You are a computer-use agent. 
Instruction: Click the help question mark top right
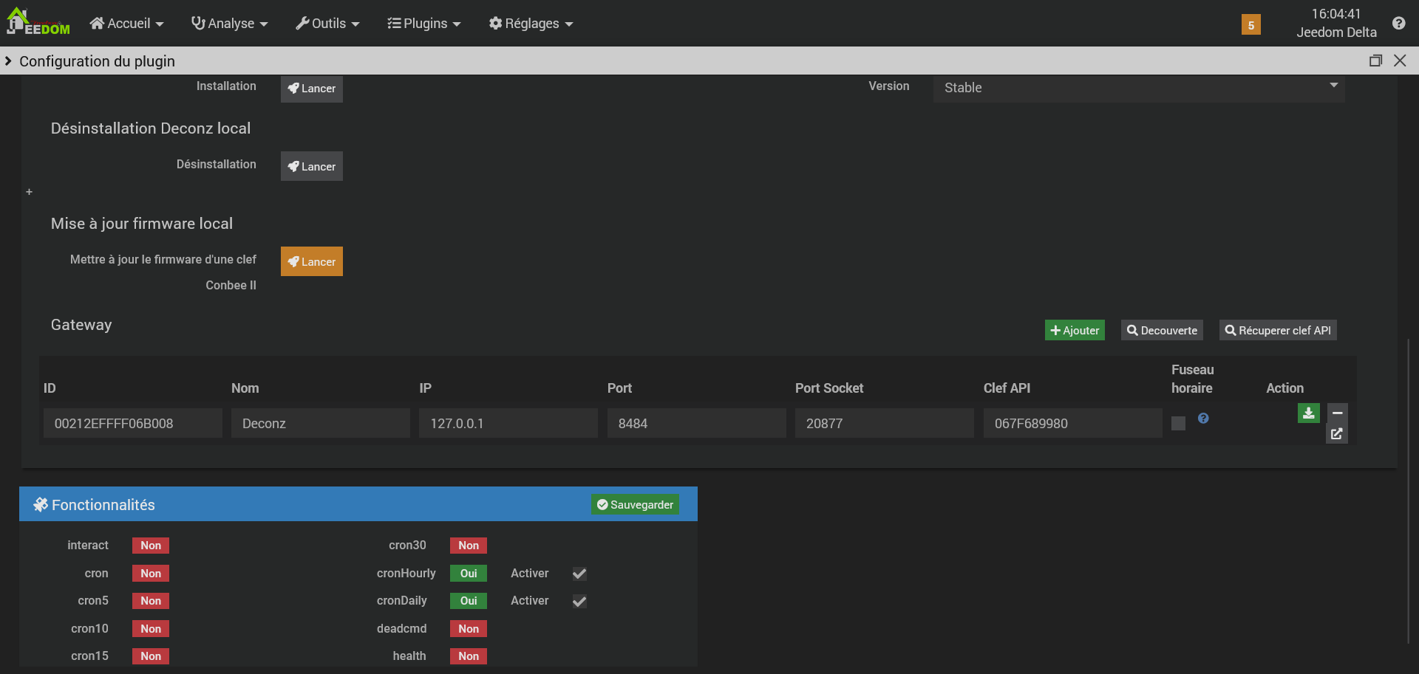[x=1398, y=23]
